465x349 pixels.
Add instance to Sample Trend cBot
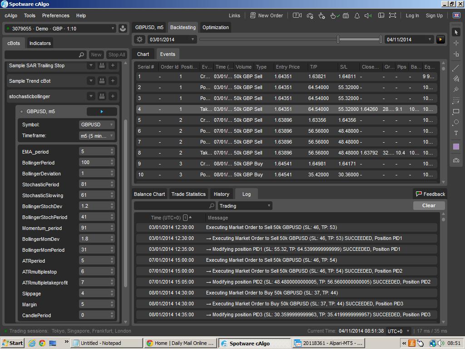[113, 81]
